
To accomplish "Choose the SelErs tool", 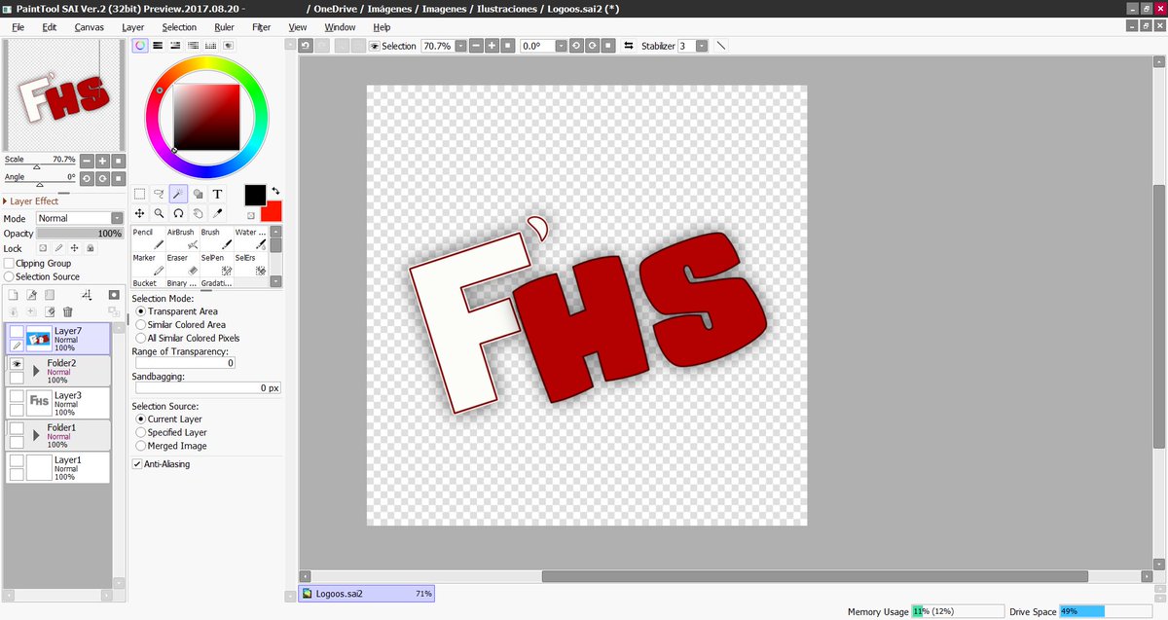I will tap(250, 264).
